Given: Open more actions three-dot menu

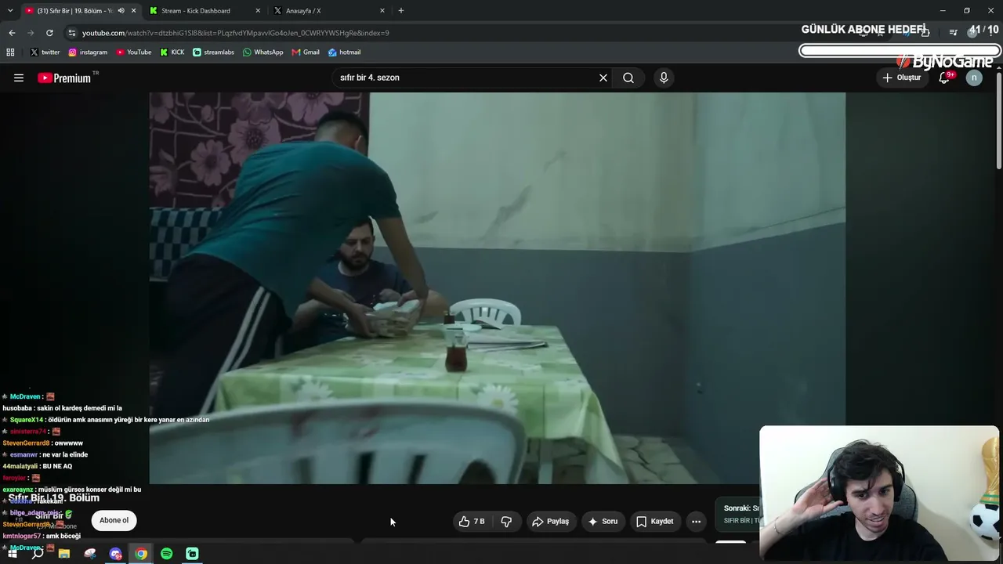Looking at the screenshot, I should 696,521.
